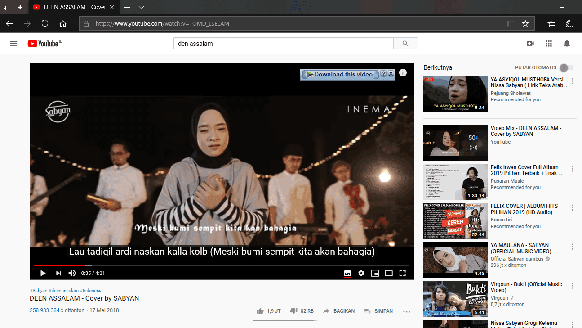Open Video Mix DEEN ASSALAM thumbnail
The image size is (582, 328).
point(455,143)
